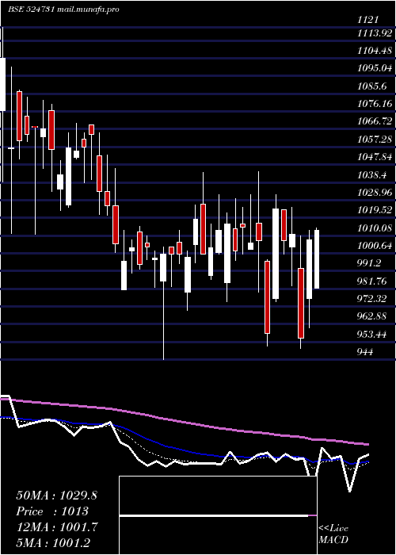Screen dimensions: 396x555
Task: Click the 12MA : 1001.7 readout
Action: (x=56, y=527)
